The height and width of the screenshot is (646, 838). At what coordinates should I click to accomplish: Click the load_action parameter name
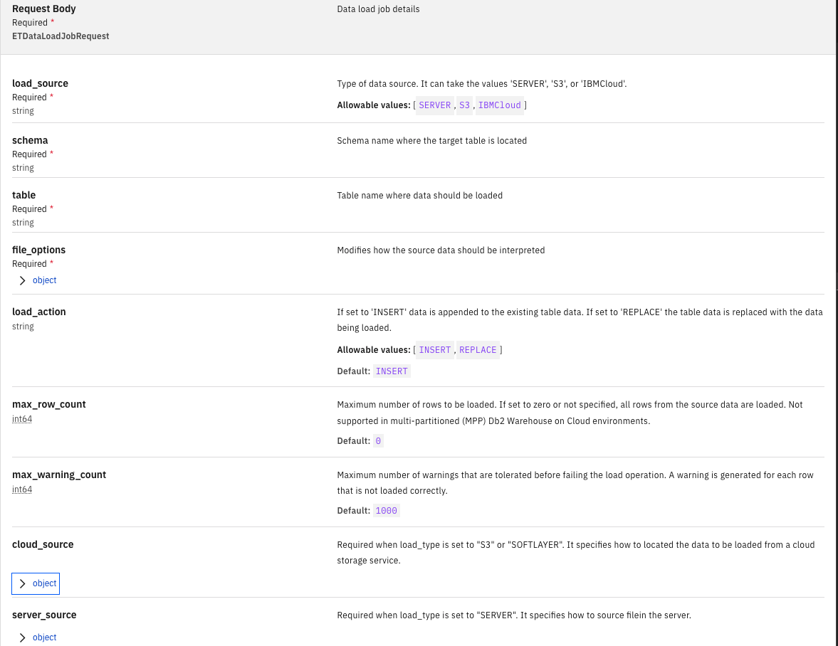38,312
